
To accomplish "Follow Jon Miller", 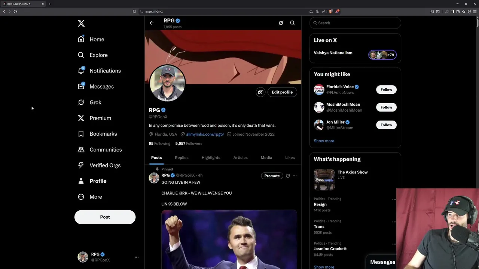I will click(x=386, y=125).
